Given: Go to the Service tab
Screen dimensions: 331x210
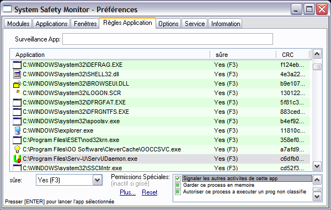Looking at the screenshot, I should (x=195, y=23).
